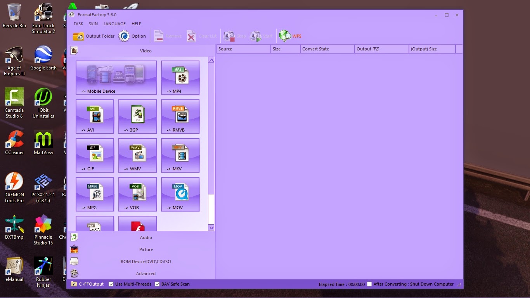Select the DAEMON Tools Pro shortcut

(14, 187)
